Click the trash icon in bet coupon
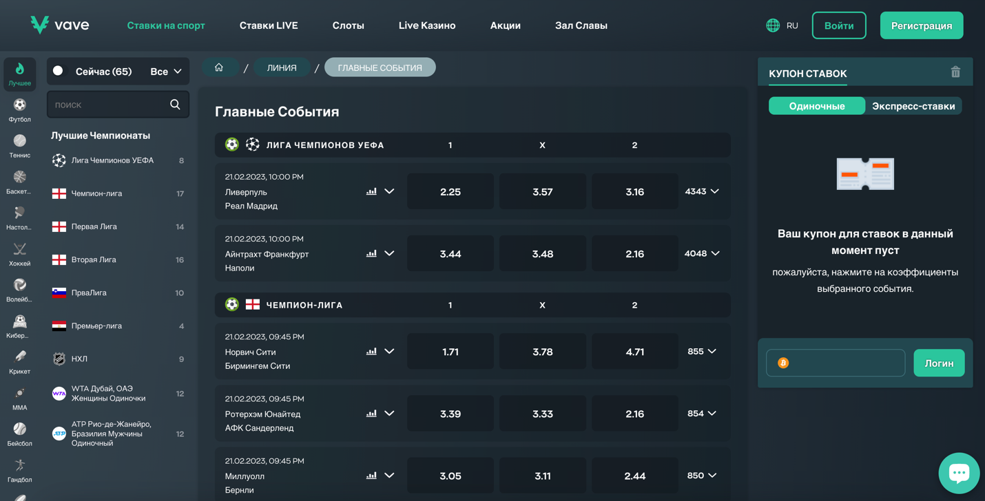 (x=955, y=72)
